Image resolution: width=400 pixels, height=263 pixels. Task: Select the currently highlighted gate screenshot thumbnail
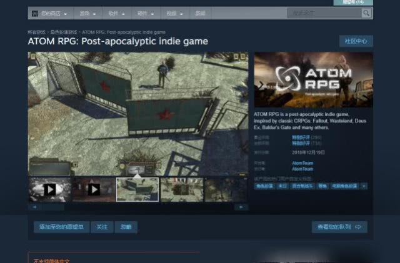pyautogui.click(x=137, y=189)
